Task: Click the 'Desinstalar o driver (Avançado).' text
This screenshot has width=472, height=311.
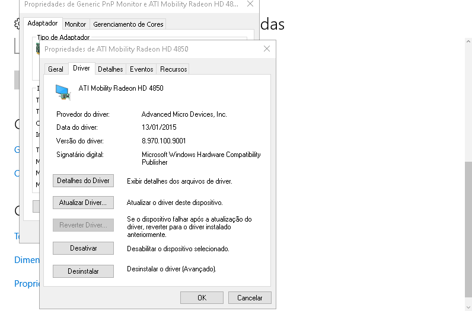Action: (x=171, y=269)
